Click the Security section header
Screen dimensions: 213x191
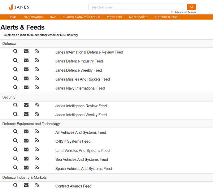point(106,97)
